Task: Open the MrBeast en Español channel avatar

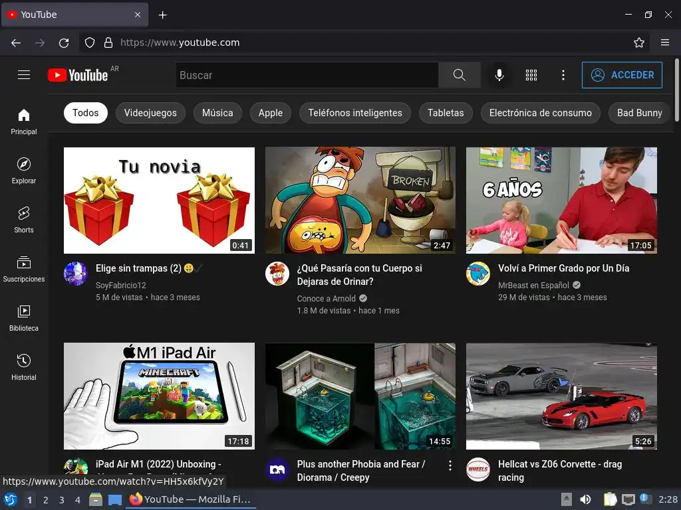Action: (x=478, y=274)
